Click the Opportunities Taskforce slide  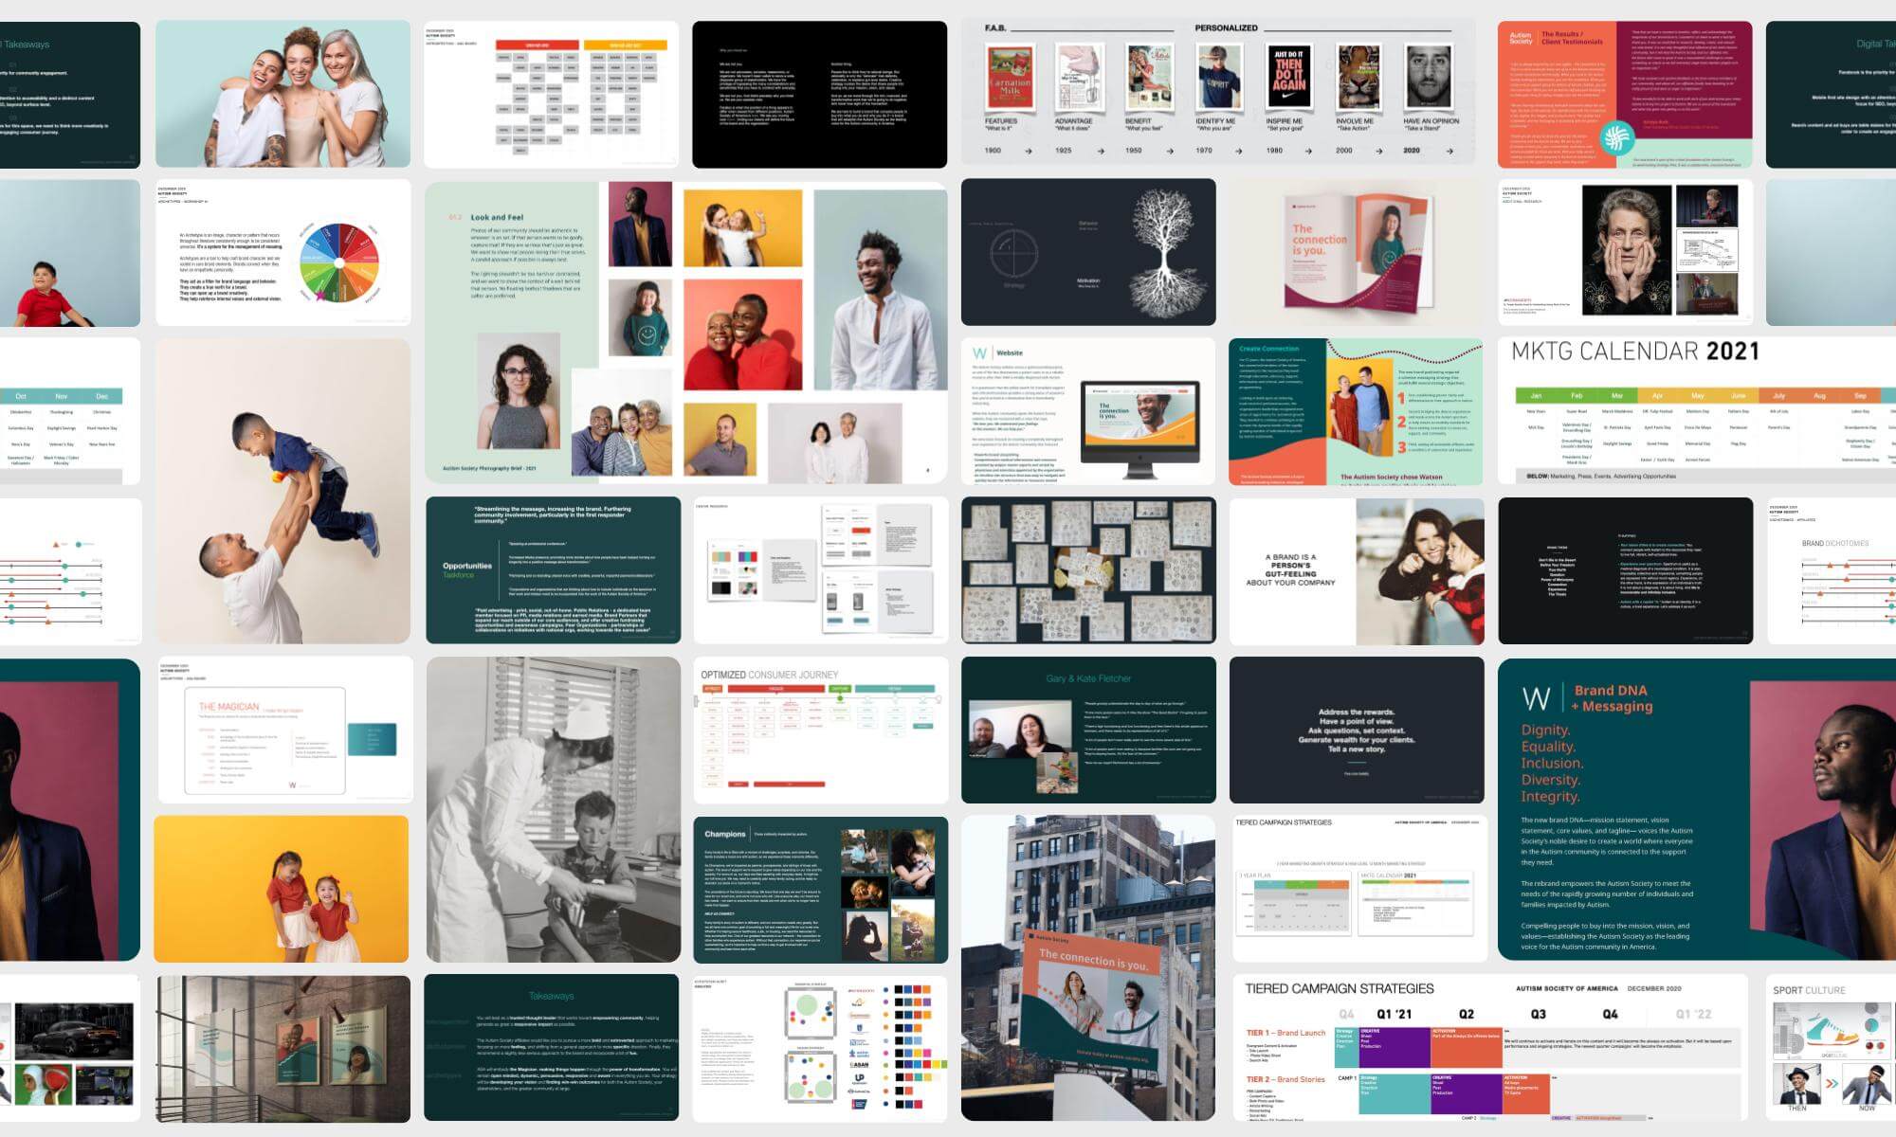553,569
